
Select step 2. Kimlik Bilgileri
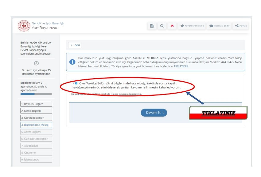pos(36,111)
